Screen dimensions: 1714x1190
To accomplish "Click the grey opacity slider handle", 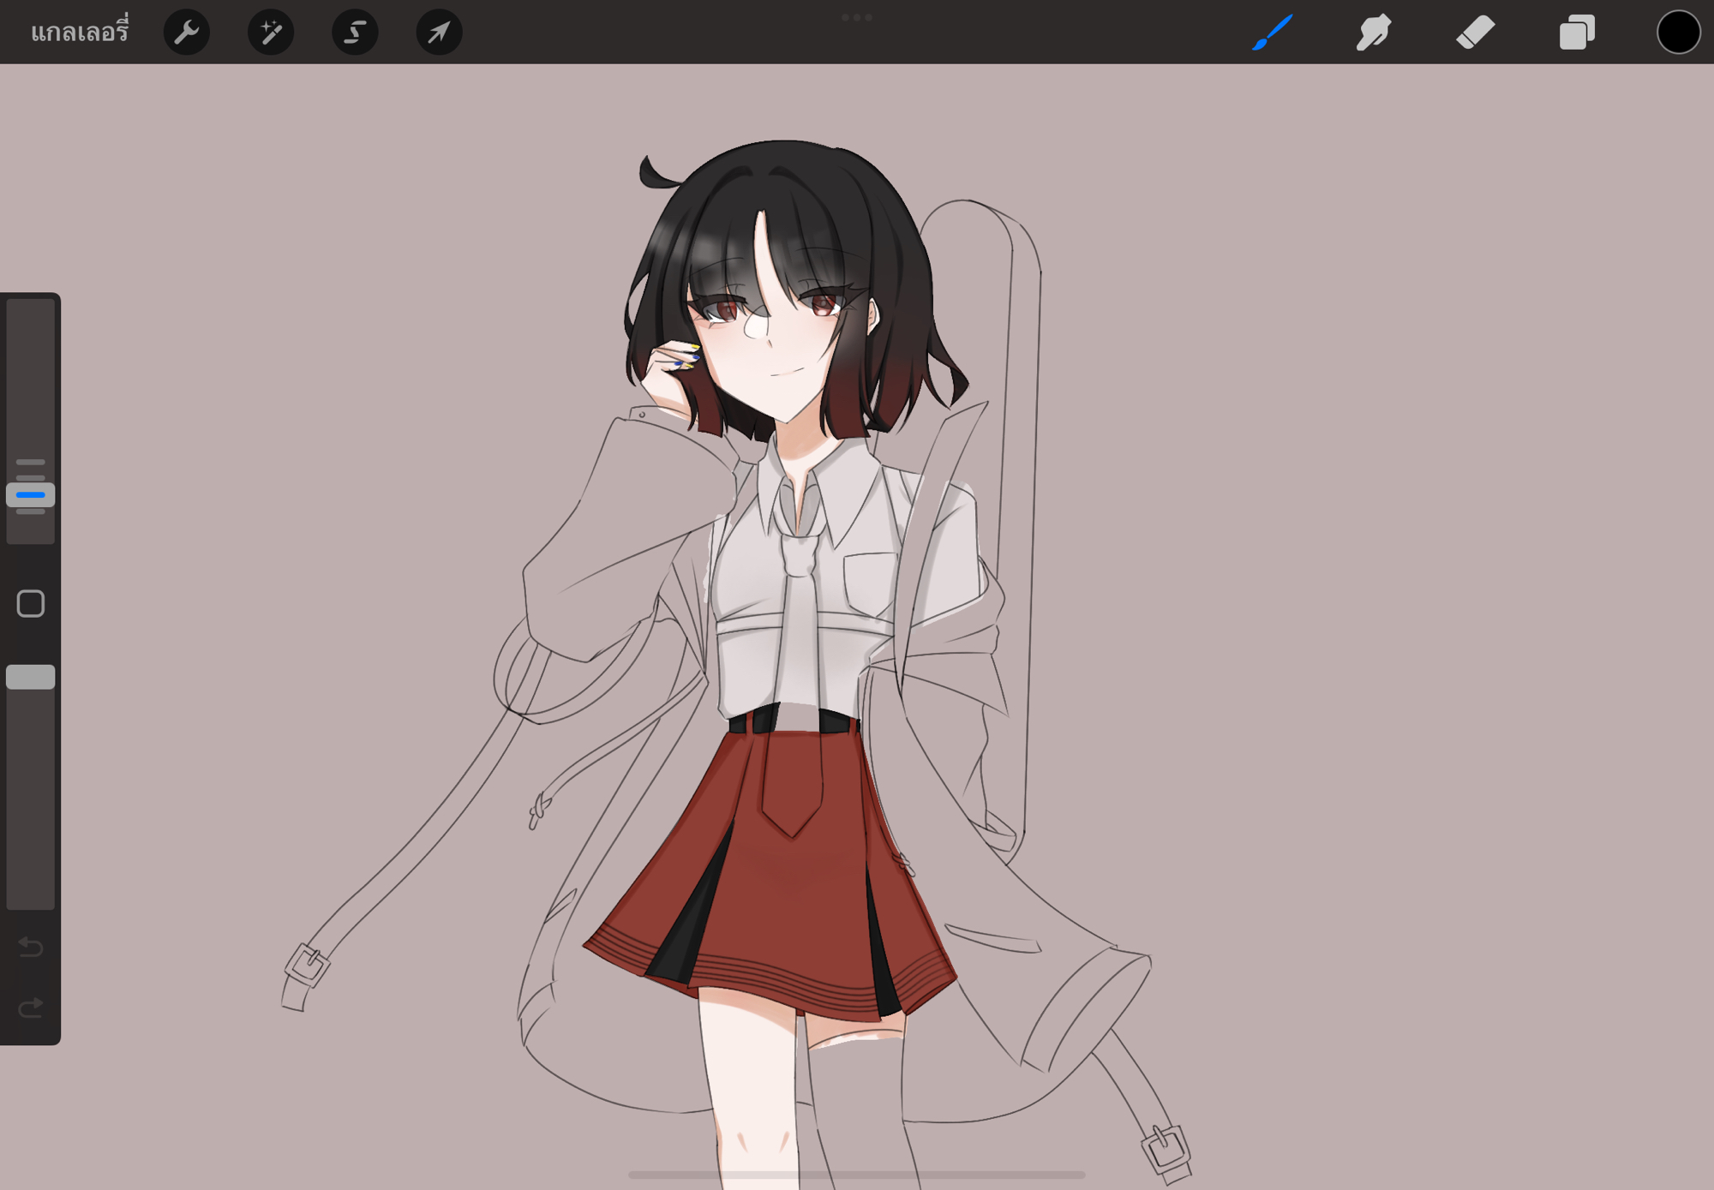I will pos(31,677).
